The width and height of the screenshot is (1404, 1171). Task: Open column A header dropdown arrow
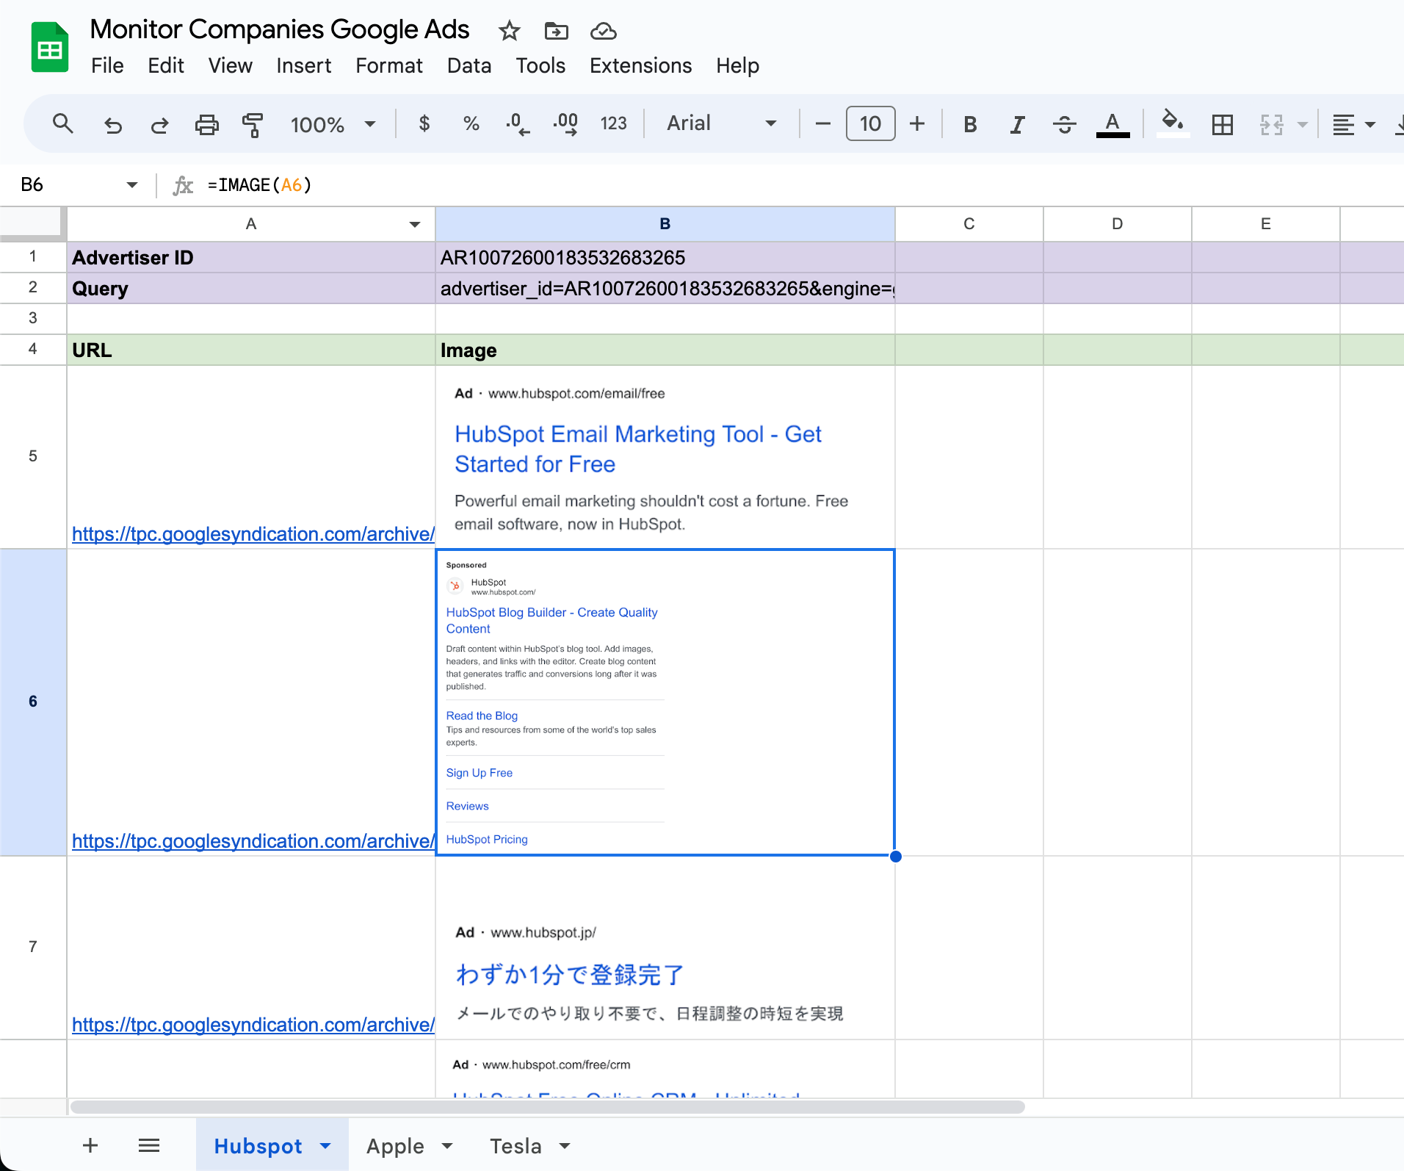(x=415, y=224)
